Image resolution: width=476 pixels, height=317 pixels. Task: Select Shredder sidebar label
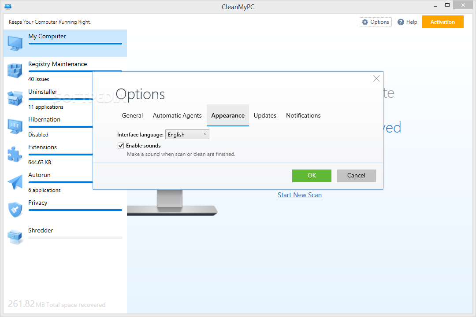(41, 231)
